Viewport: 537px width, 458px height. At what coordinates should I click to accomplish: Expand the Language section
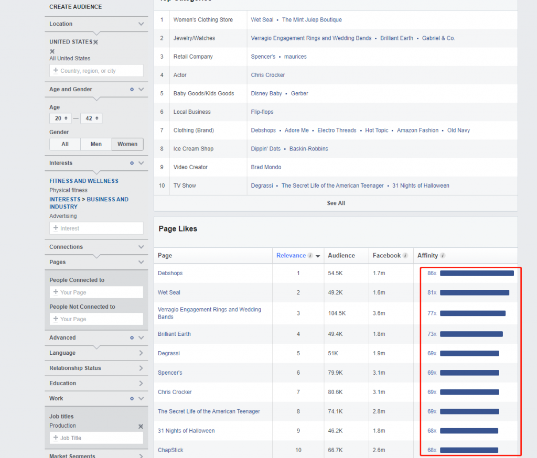point(141,353)
